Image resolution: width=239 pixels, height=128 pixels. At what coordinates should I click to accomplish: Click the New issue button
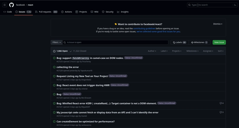coord(219,42)
